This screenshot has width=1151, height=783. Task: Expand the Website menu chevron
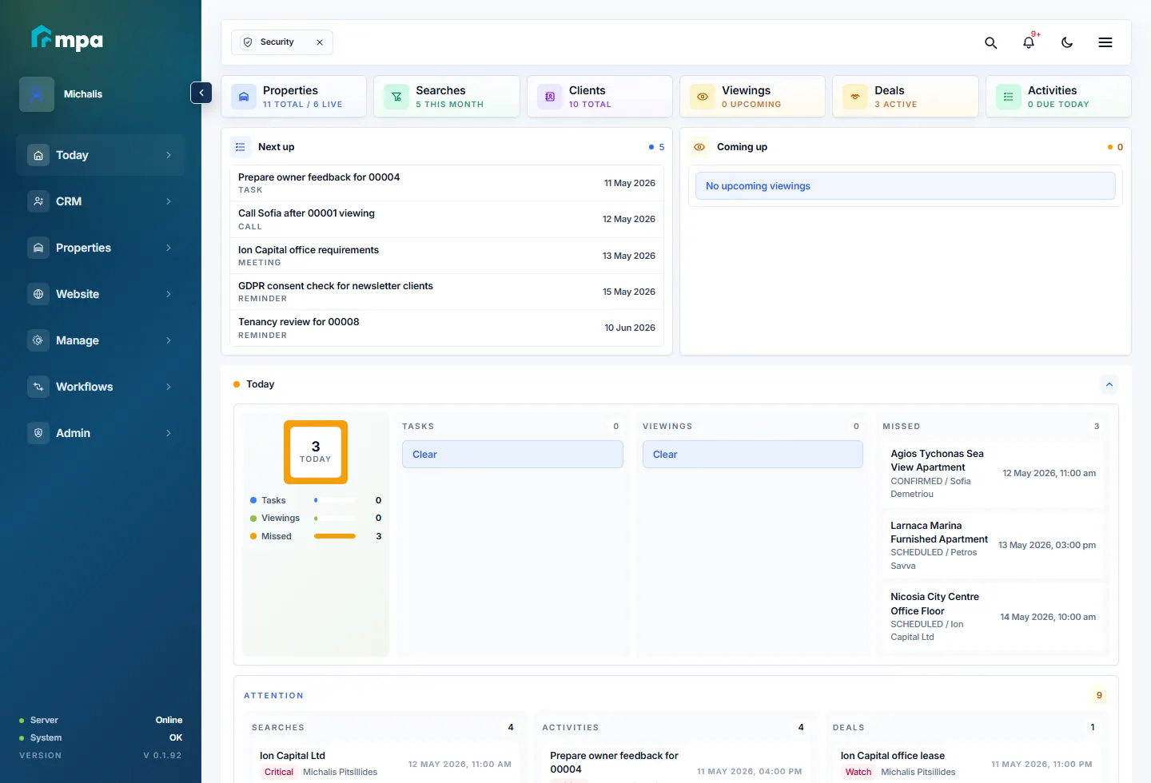click(169, 294)
